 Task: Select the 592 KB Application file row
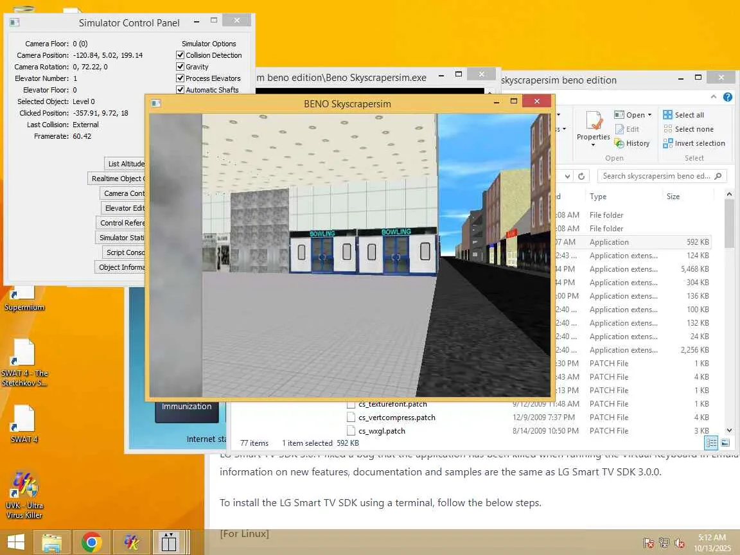(632, 242)
